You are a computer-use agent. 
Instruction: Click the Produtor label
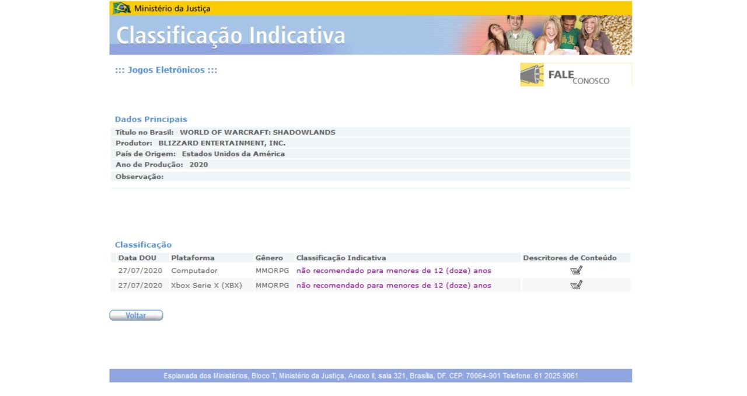pyautogui.click(x=134, y=143)
